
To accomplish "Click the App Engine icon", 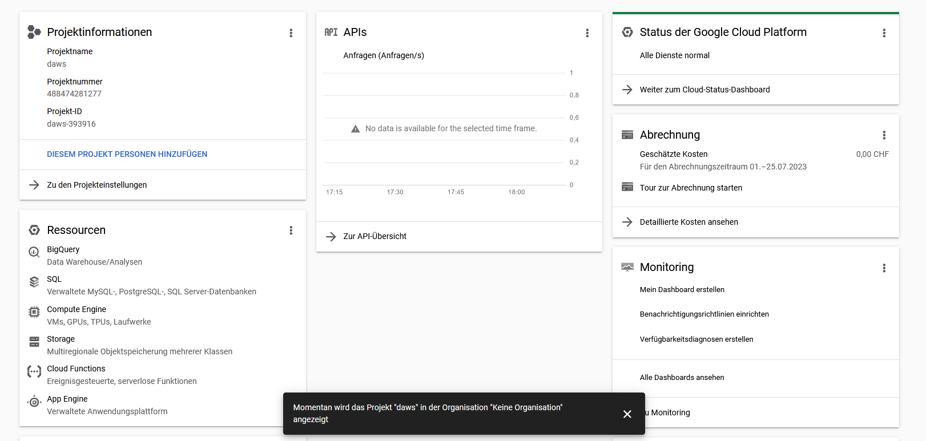I will click(x=34, y=402).
